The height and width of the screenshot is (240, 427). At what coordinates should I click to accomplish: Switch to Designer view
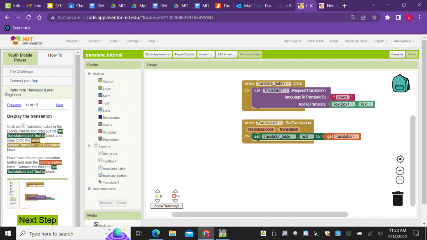pos(396,54)
